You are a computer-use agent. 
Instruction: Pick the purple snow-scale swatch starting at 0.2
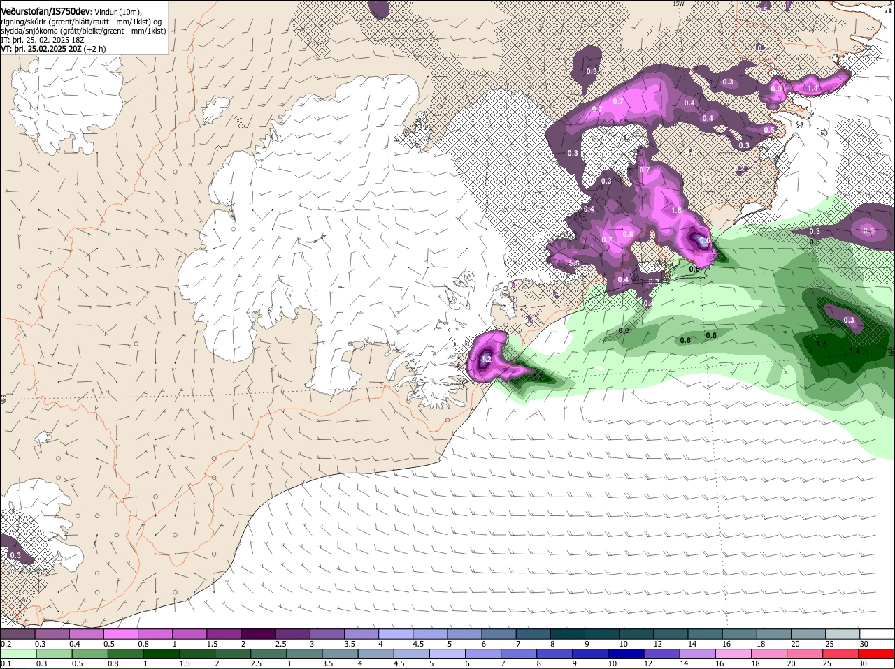pyautogui.click(x=17, y=633)
